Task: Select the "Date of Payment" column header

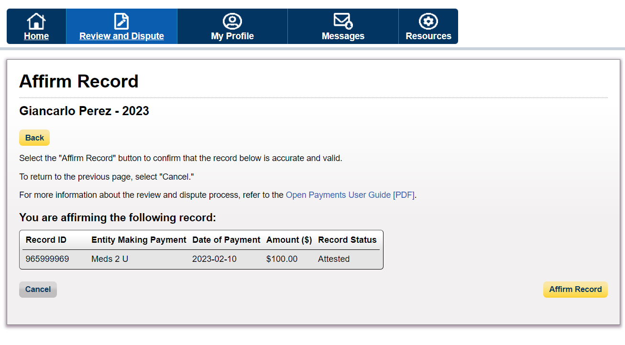Action: click(x=226, y=240)
